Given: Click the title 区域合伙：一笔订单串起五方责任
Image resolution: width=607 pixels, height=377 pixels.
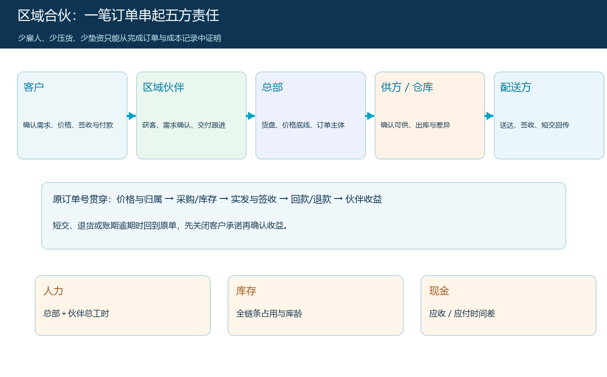Looking at the screenshot, I should (x=118, y=16).
